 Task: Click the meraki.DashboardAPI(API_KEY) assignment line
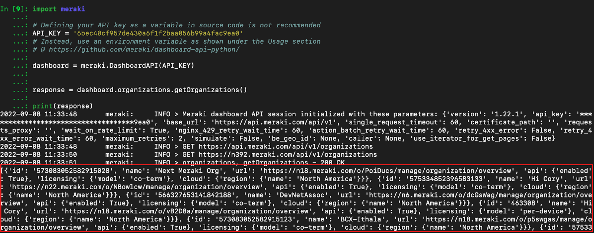click(113, 66)
